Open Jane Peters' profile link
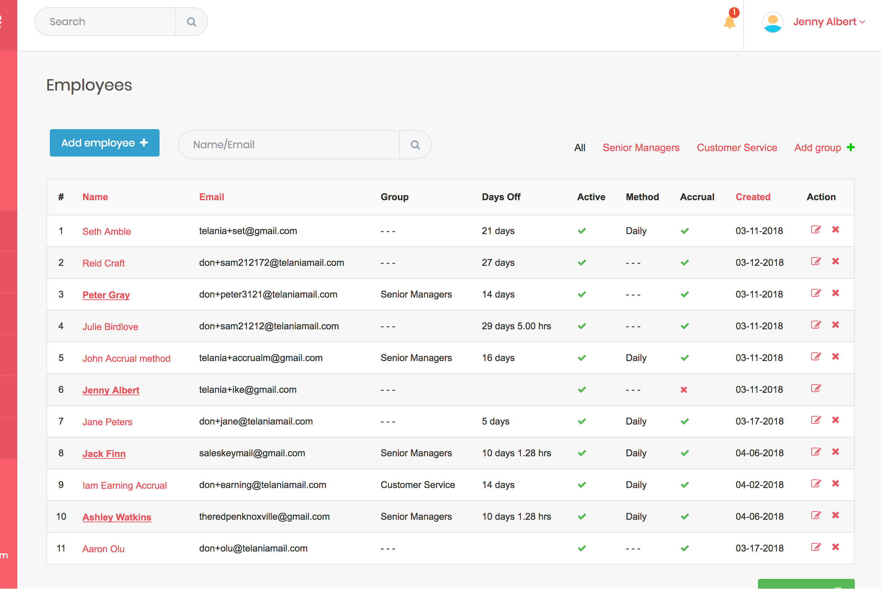Image resolution: width=884 pixels, height=593 pixels. (108, 422)
